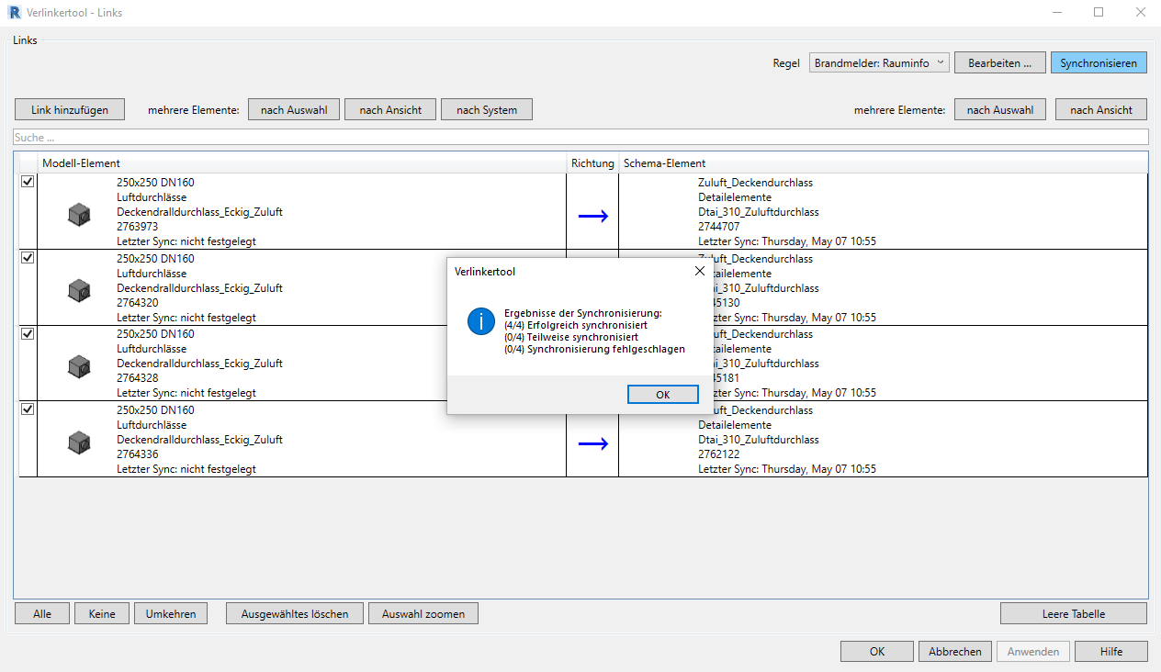Click the Modell-Element column header
Viewport: 1161px width, 672px height.
click(x=81, y=163)
